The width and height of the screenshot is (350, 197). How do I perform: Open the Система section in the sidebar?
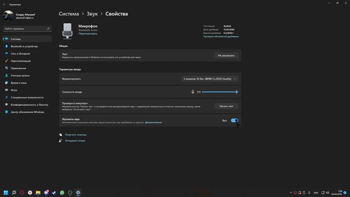27,39
